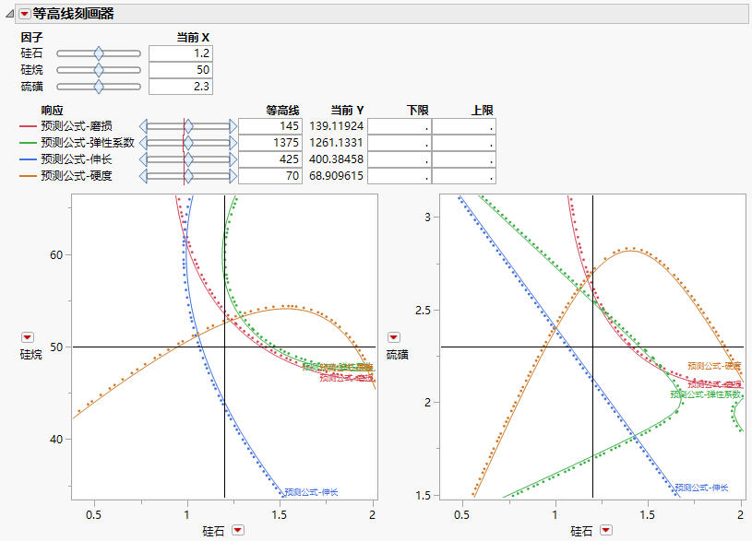Edit 伸长 contour value 425
The width and height of the screenshot is (752, 541).
[270, 159]
